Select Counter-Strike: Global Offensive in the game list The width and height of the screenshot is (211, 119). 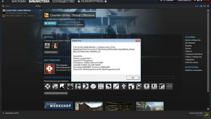tap(18, 10)
